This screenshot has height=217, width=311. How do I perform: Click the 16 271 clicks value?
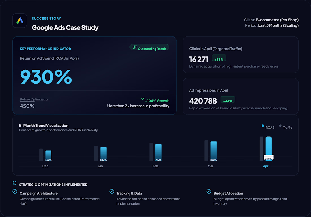point(198,59)
